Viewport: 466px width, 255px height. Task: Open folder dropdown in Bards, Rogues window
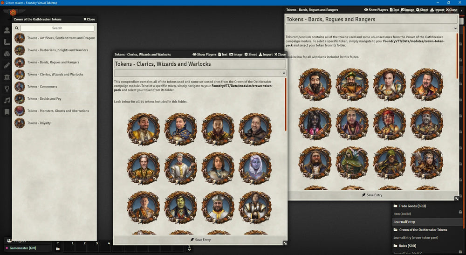click(x=371, y=28)
